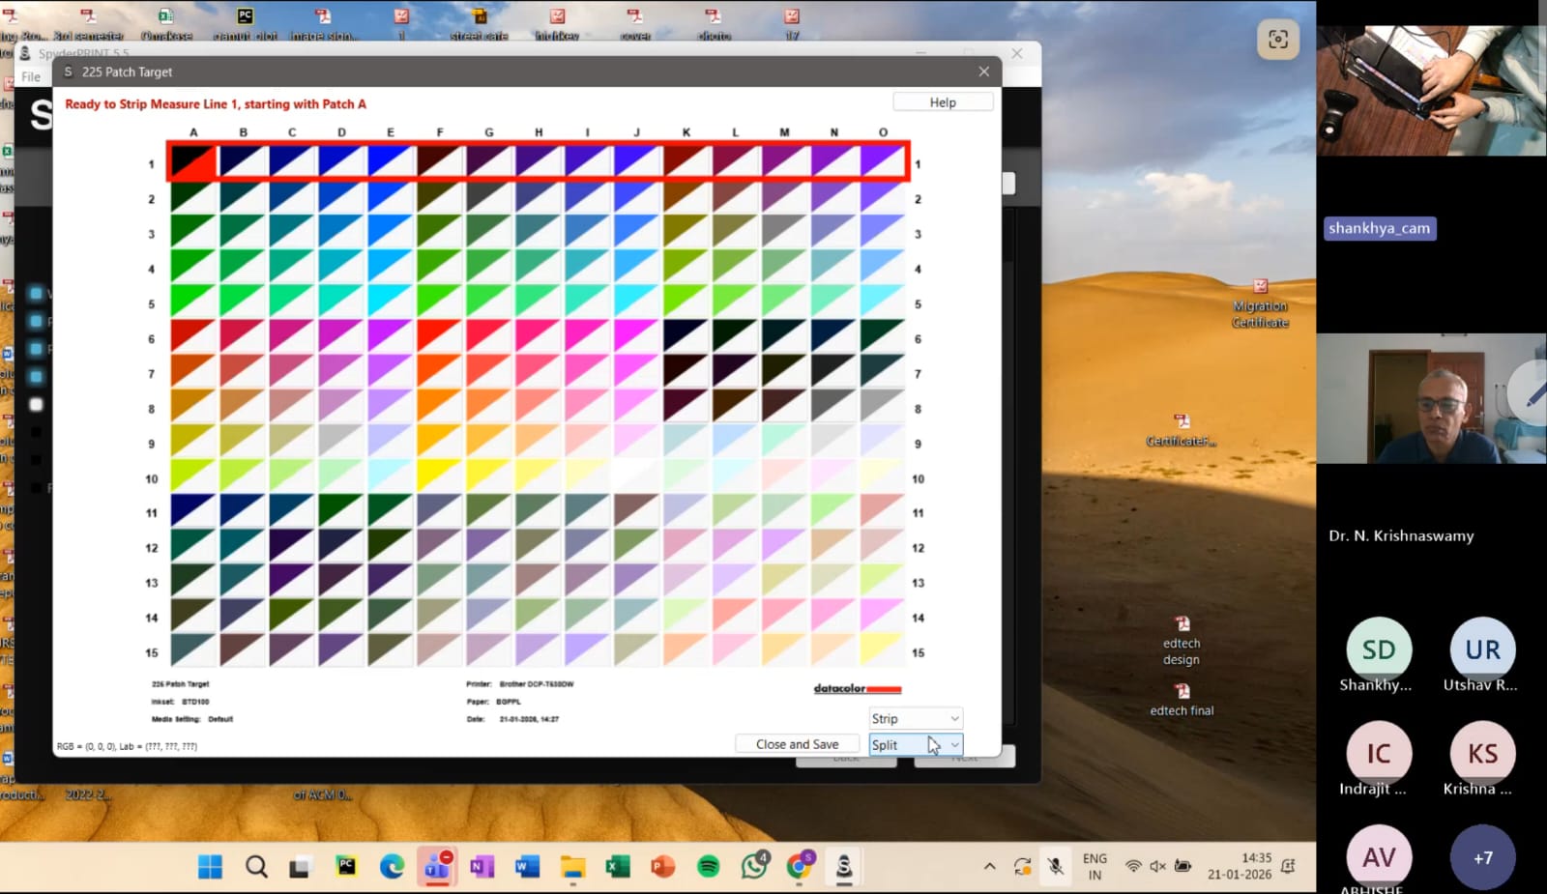
Task: Launch Spotify from the taskbar
Action: click(x=709, y=867)
